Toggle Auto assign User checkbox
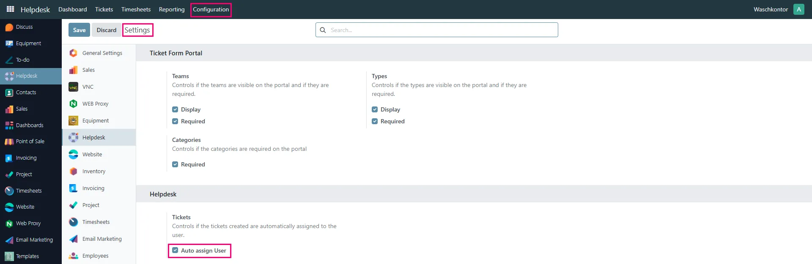 pos(175,250)
